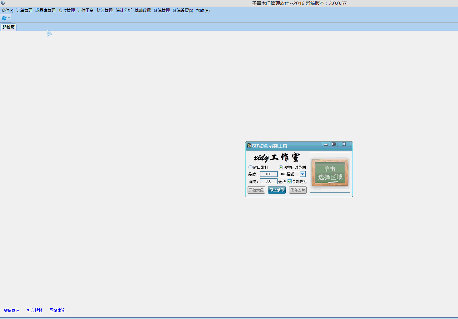Uncheck the 录制光标 checkbox
This screenshot has width=458, height=319.
point(290,182)
